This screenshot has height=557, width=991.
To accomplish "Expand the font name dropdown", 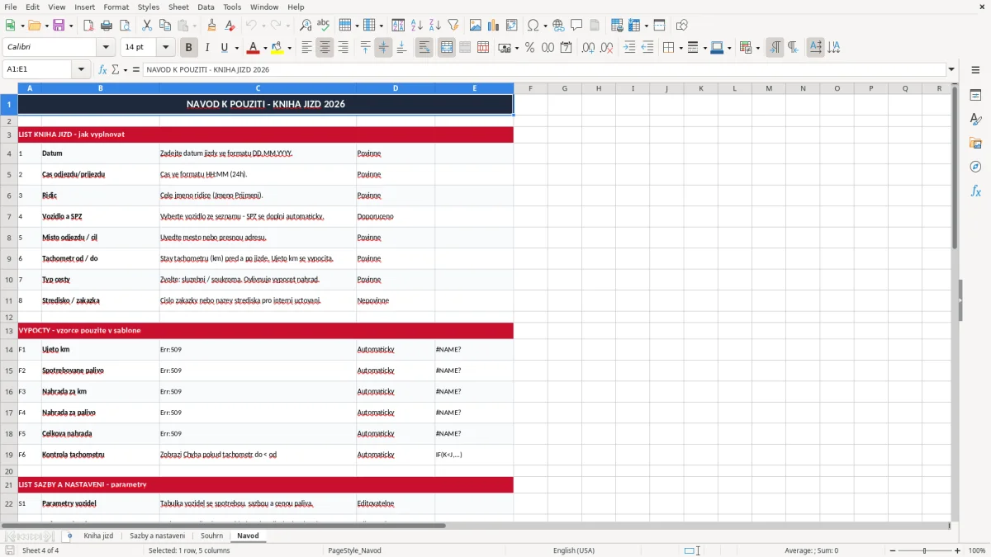I will 106,48.
